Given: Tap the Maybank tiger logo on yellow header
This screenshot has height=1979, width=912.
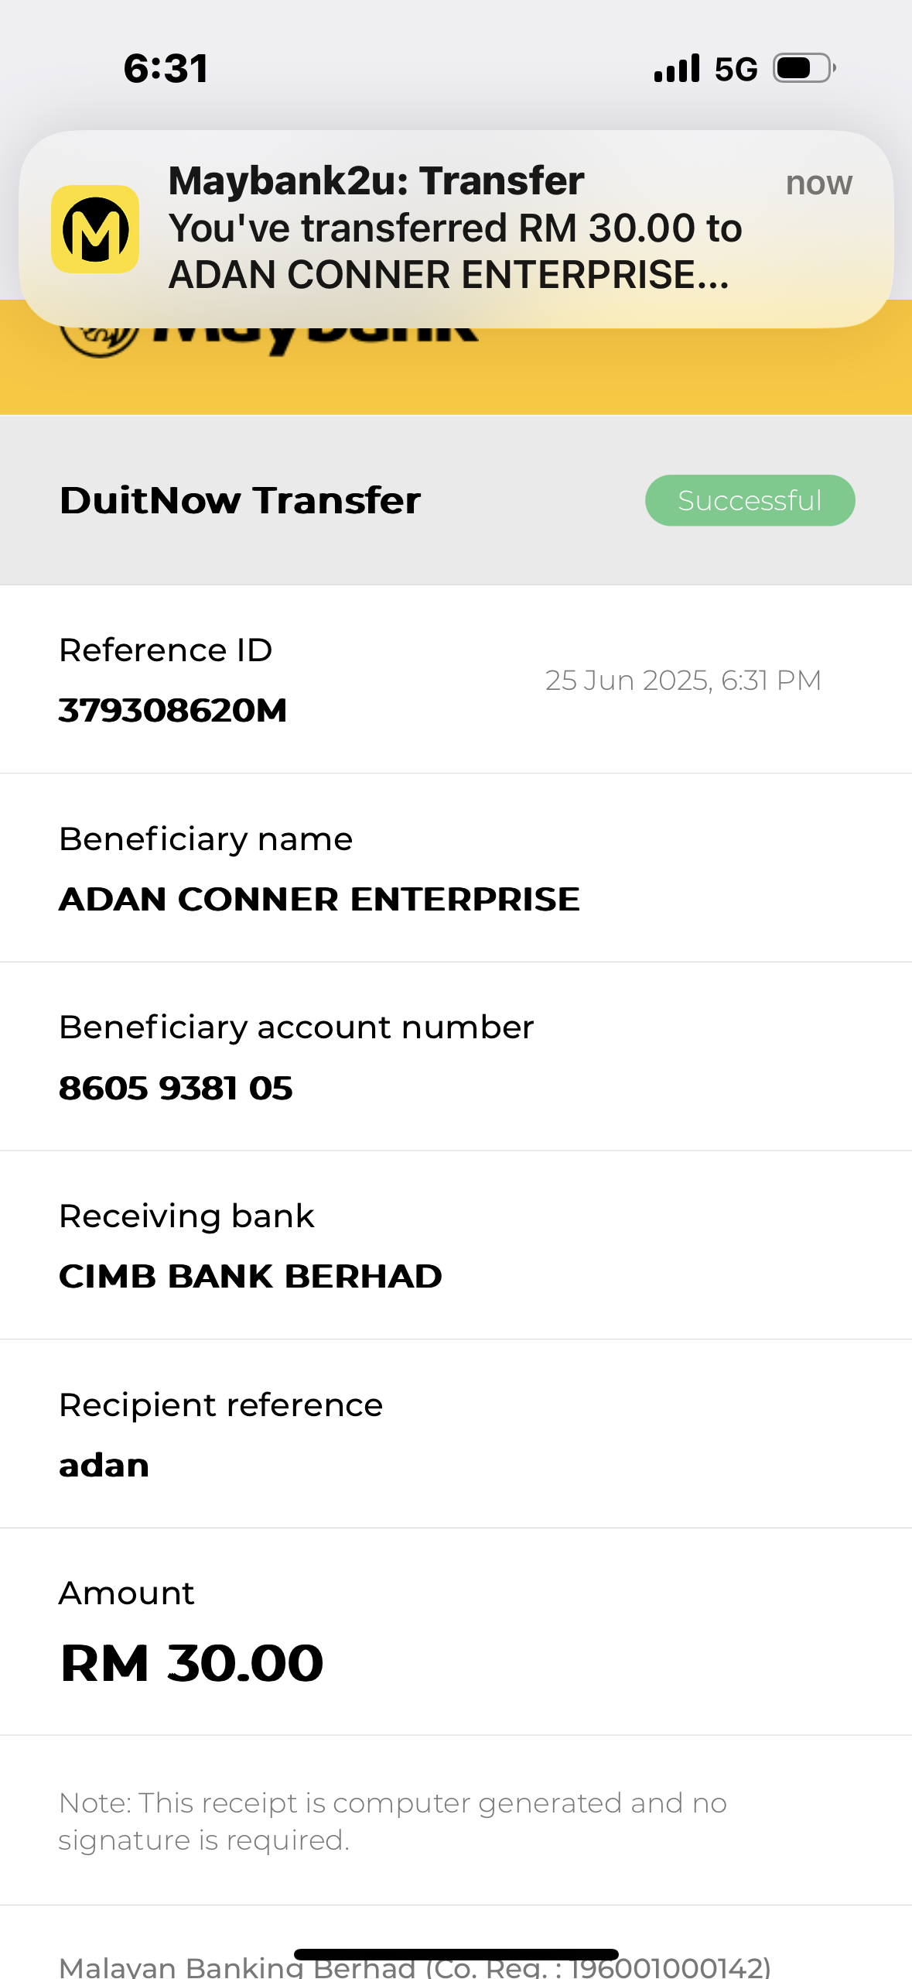Looking at the screenshot, I should pos(100,338).
